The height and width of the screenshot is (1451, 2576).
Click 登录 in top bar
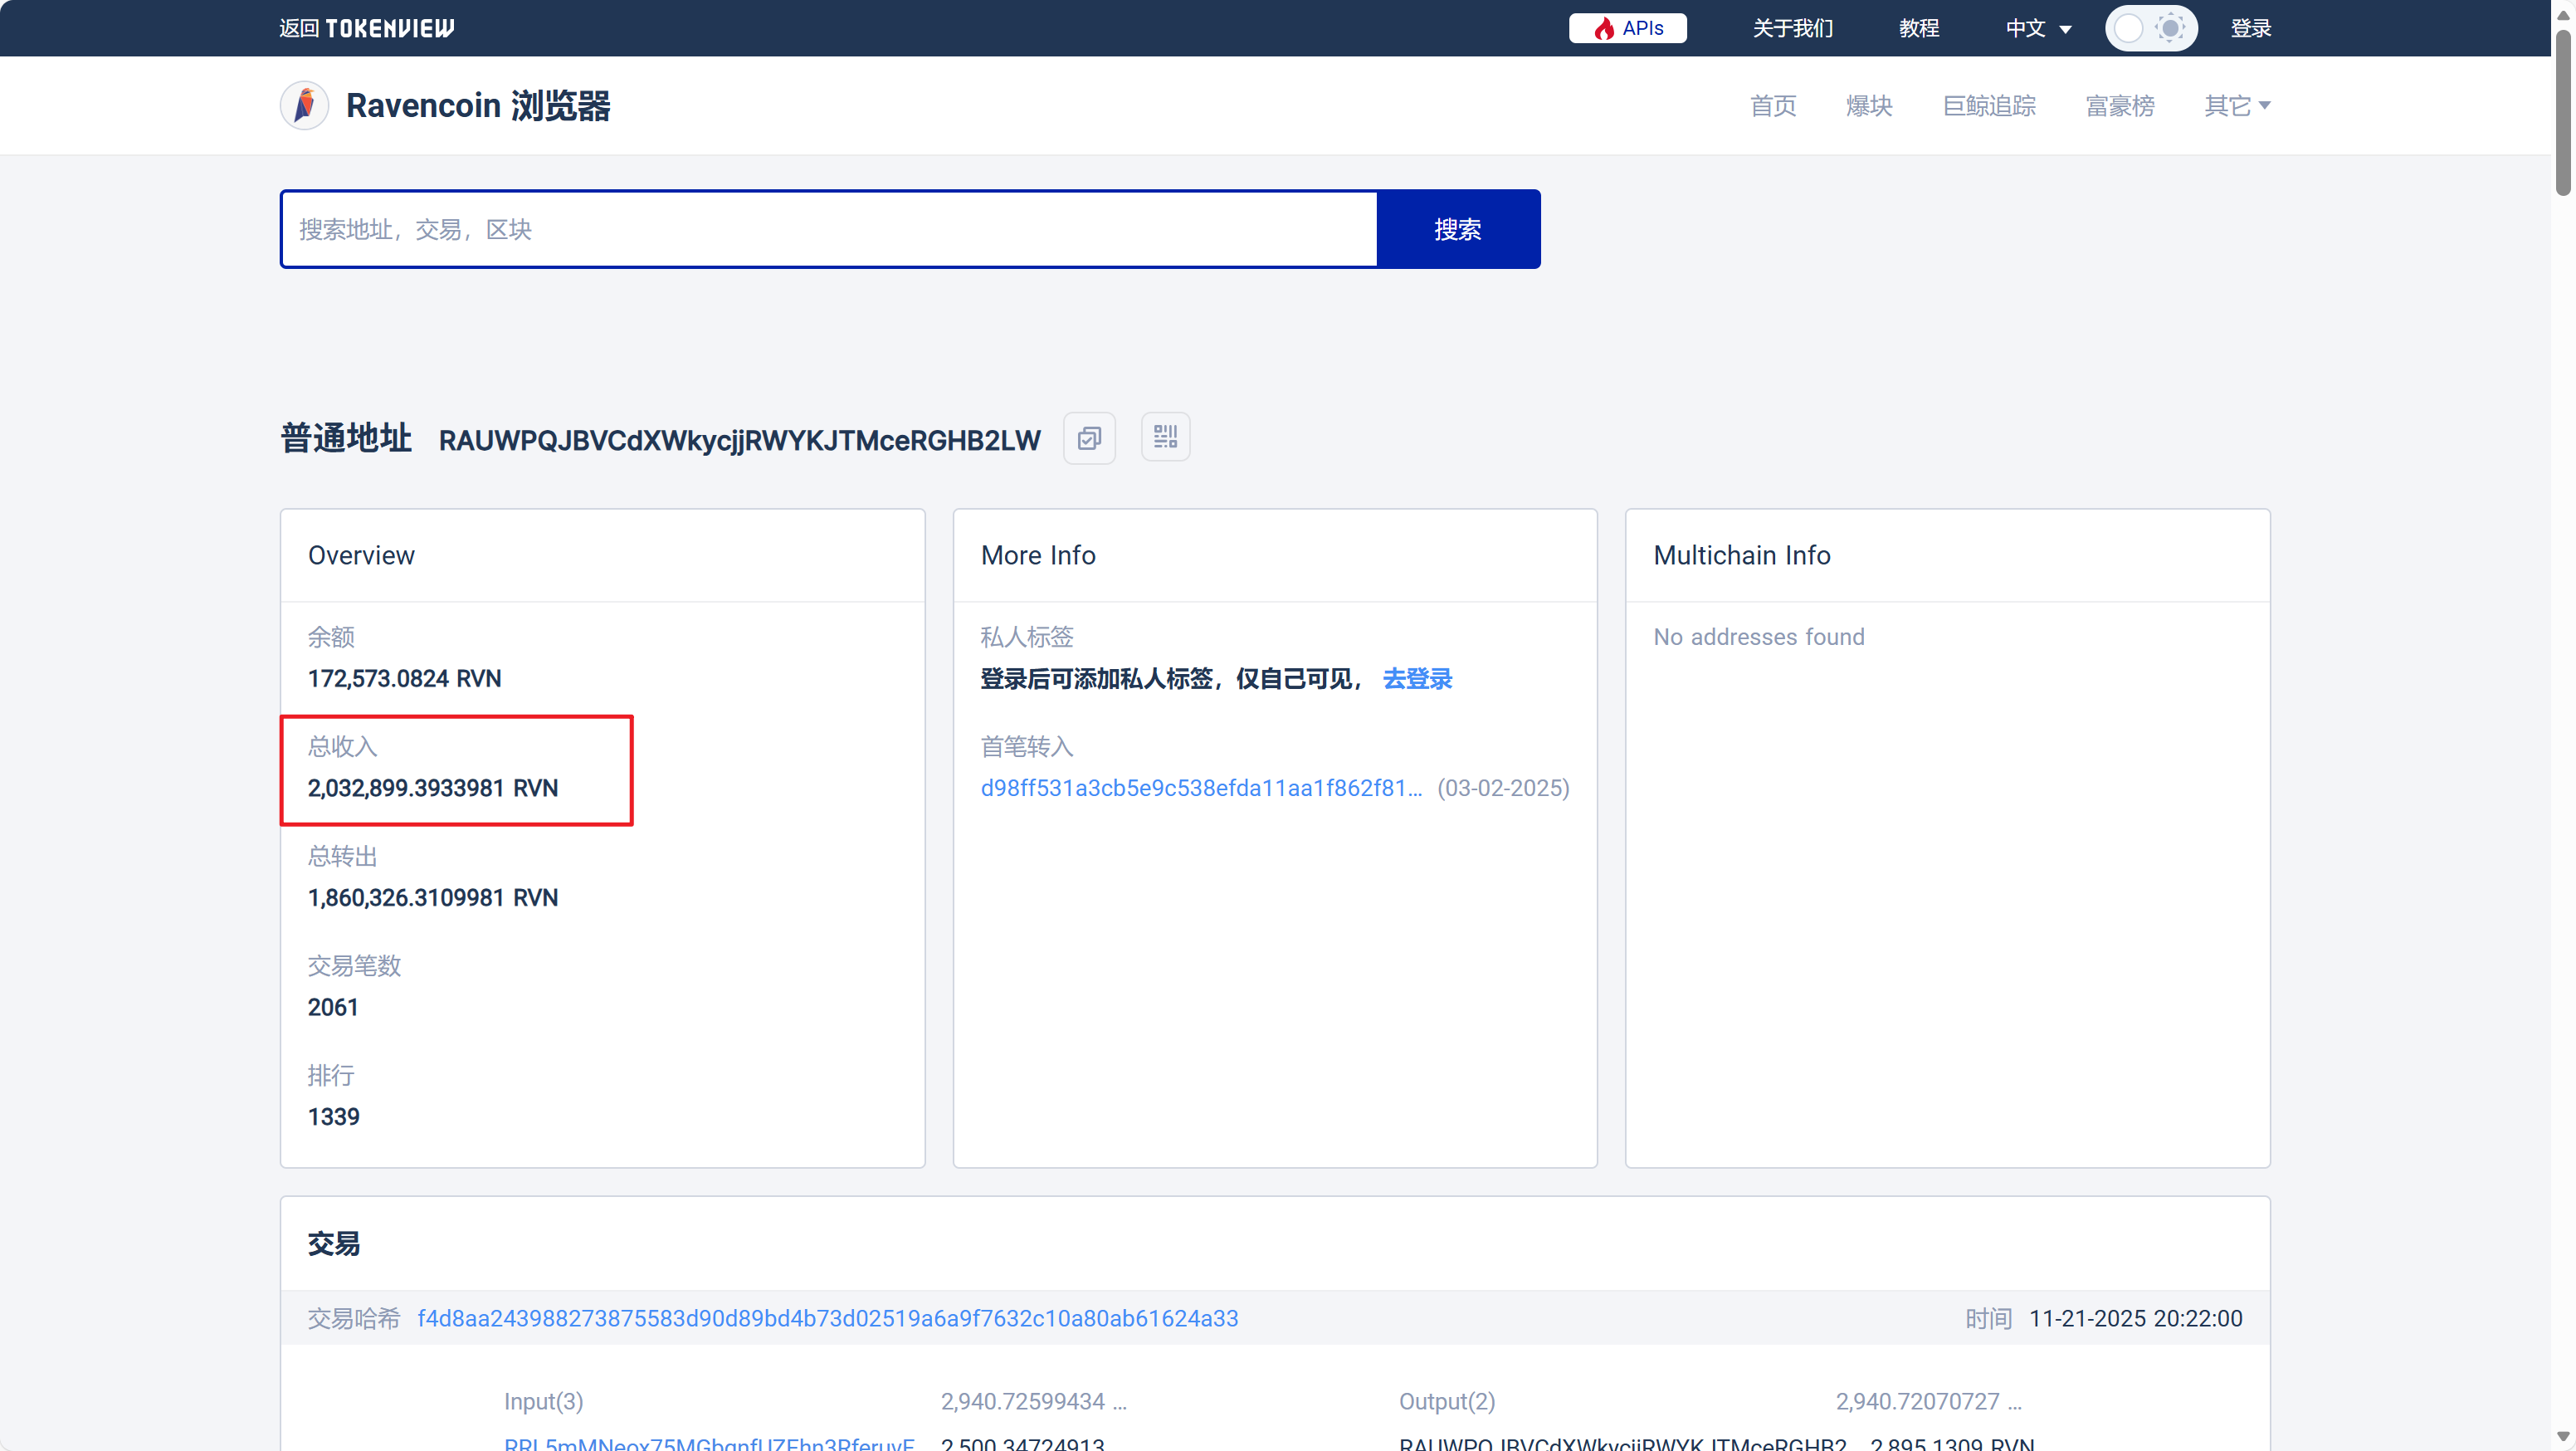point(2250,28)
